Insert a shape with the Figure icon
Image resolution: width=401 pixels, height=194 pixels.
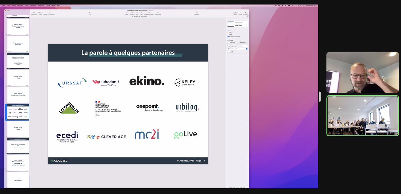pos(141,13)
